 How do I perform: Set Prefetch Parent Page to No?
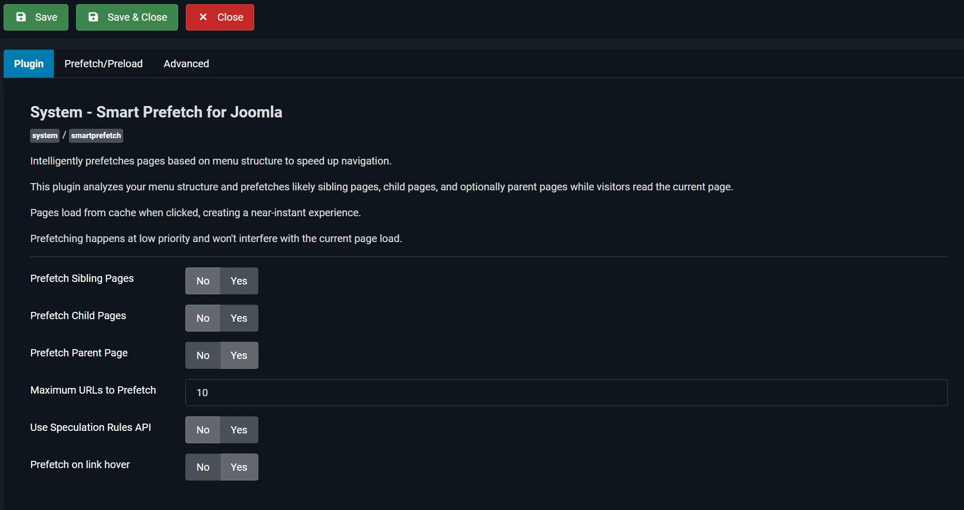pyautogui.click(x=203, y=355)
